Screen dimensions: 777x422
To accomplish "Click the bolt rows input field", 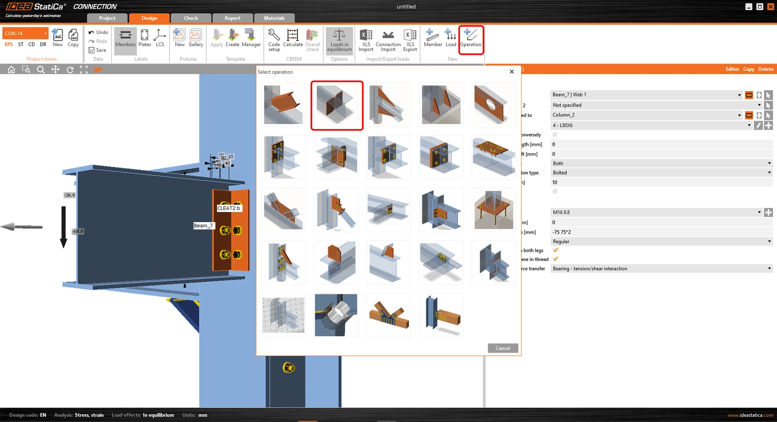I will point(661,232).
